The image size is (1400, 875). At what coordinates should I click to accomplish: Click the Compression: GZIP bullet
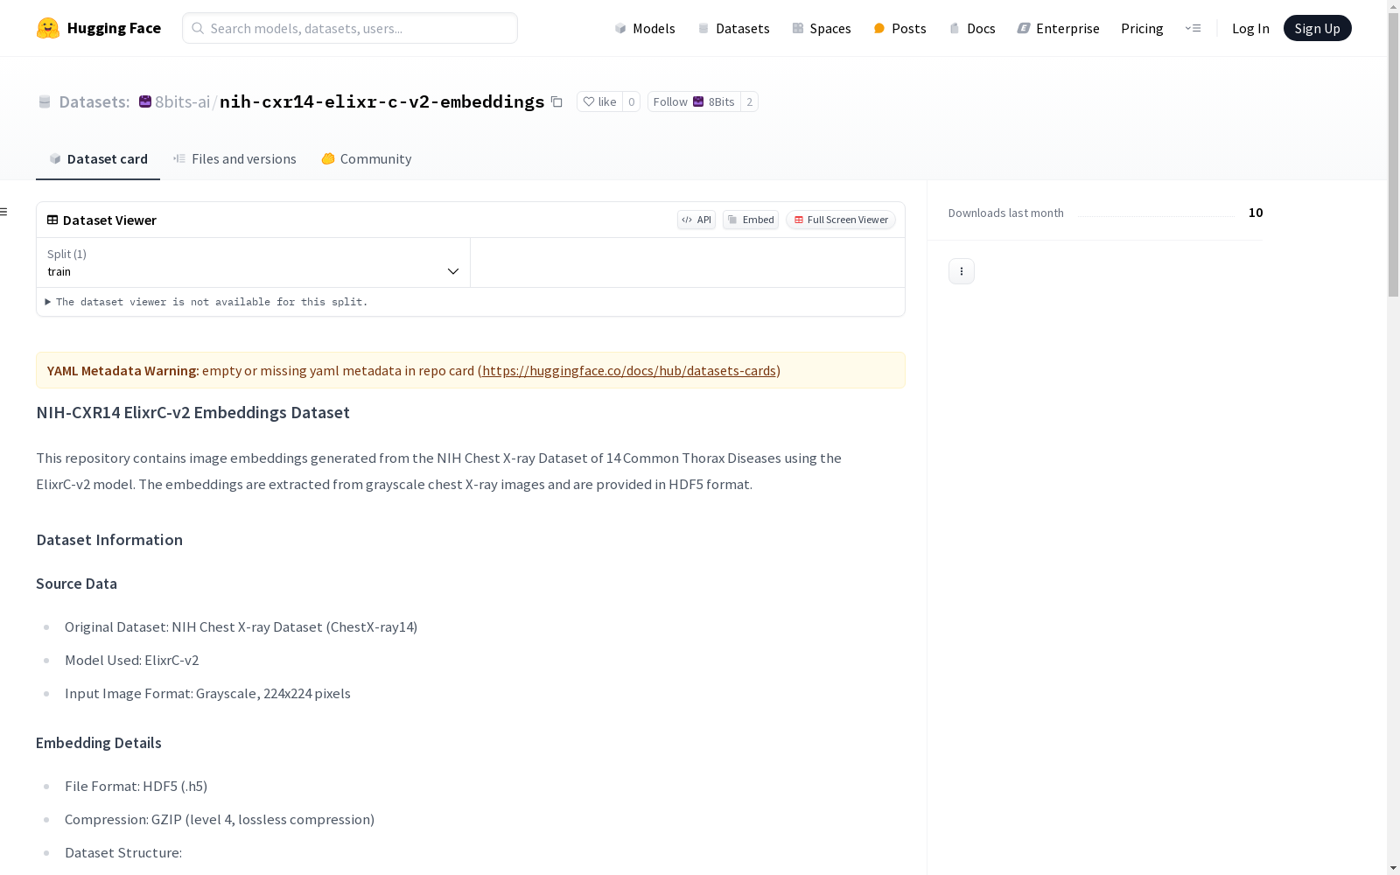[x=220, y=819]
